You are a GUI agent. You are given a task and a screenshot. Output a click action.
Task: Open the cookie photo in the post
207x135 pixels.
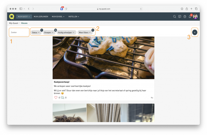click(103, 58)
